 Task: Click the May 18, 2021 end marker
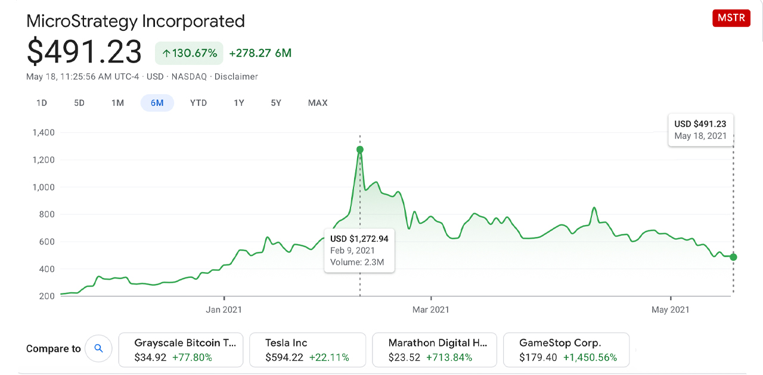733,257
